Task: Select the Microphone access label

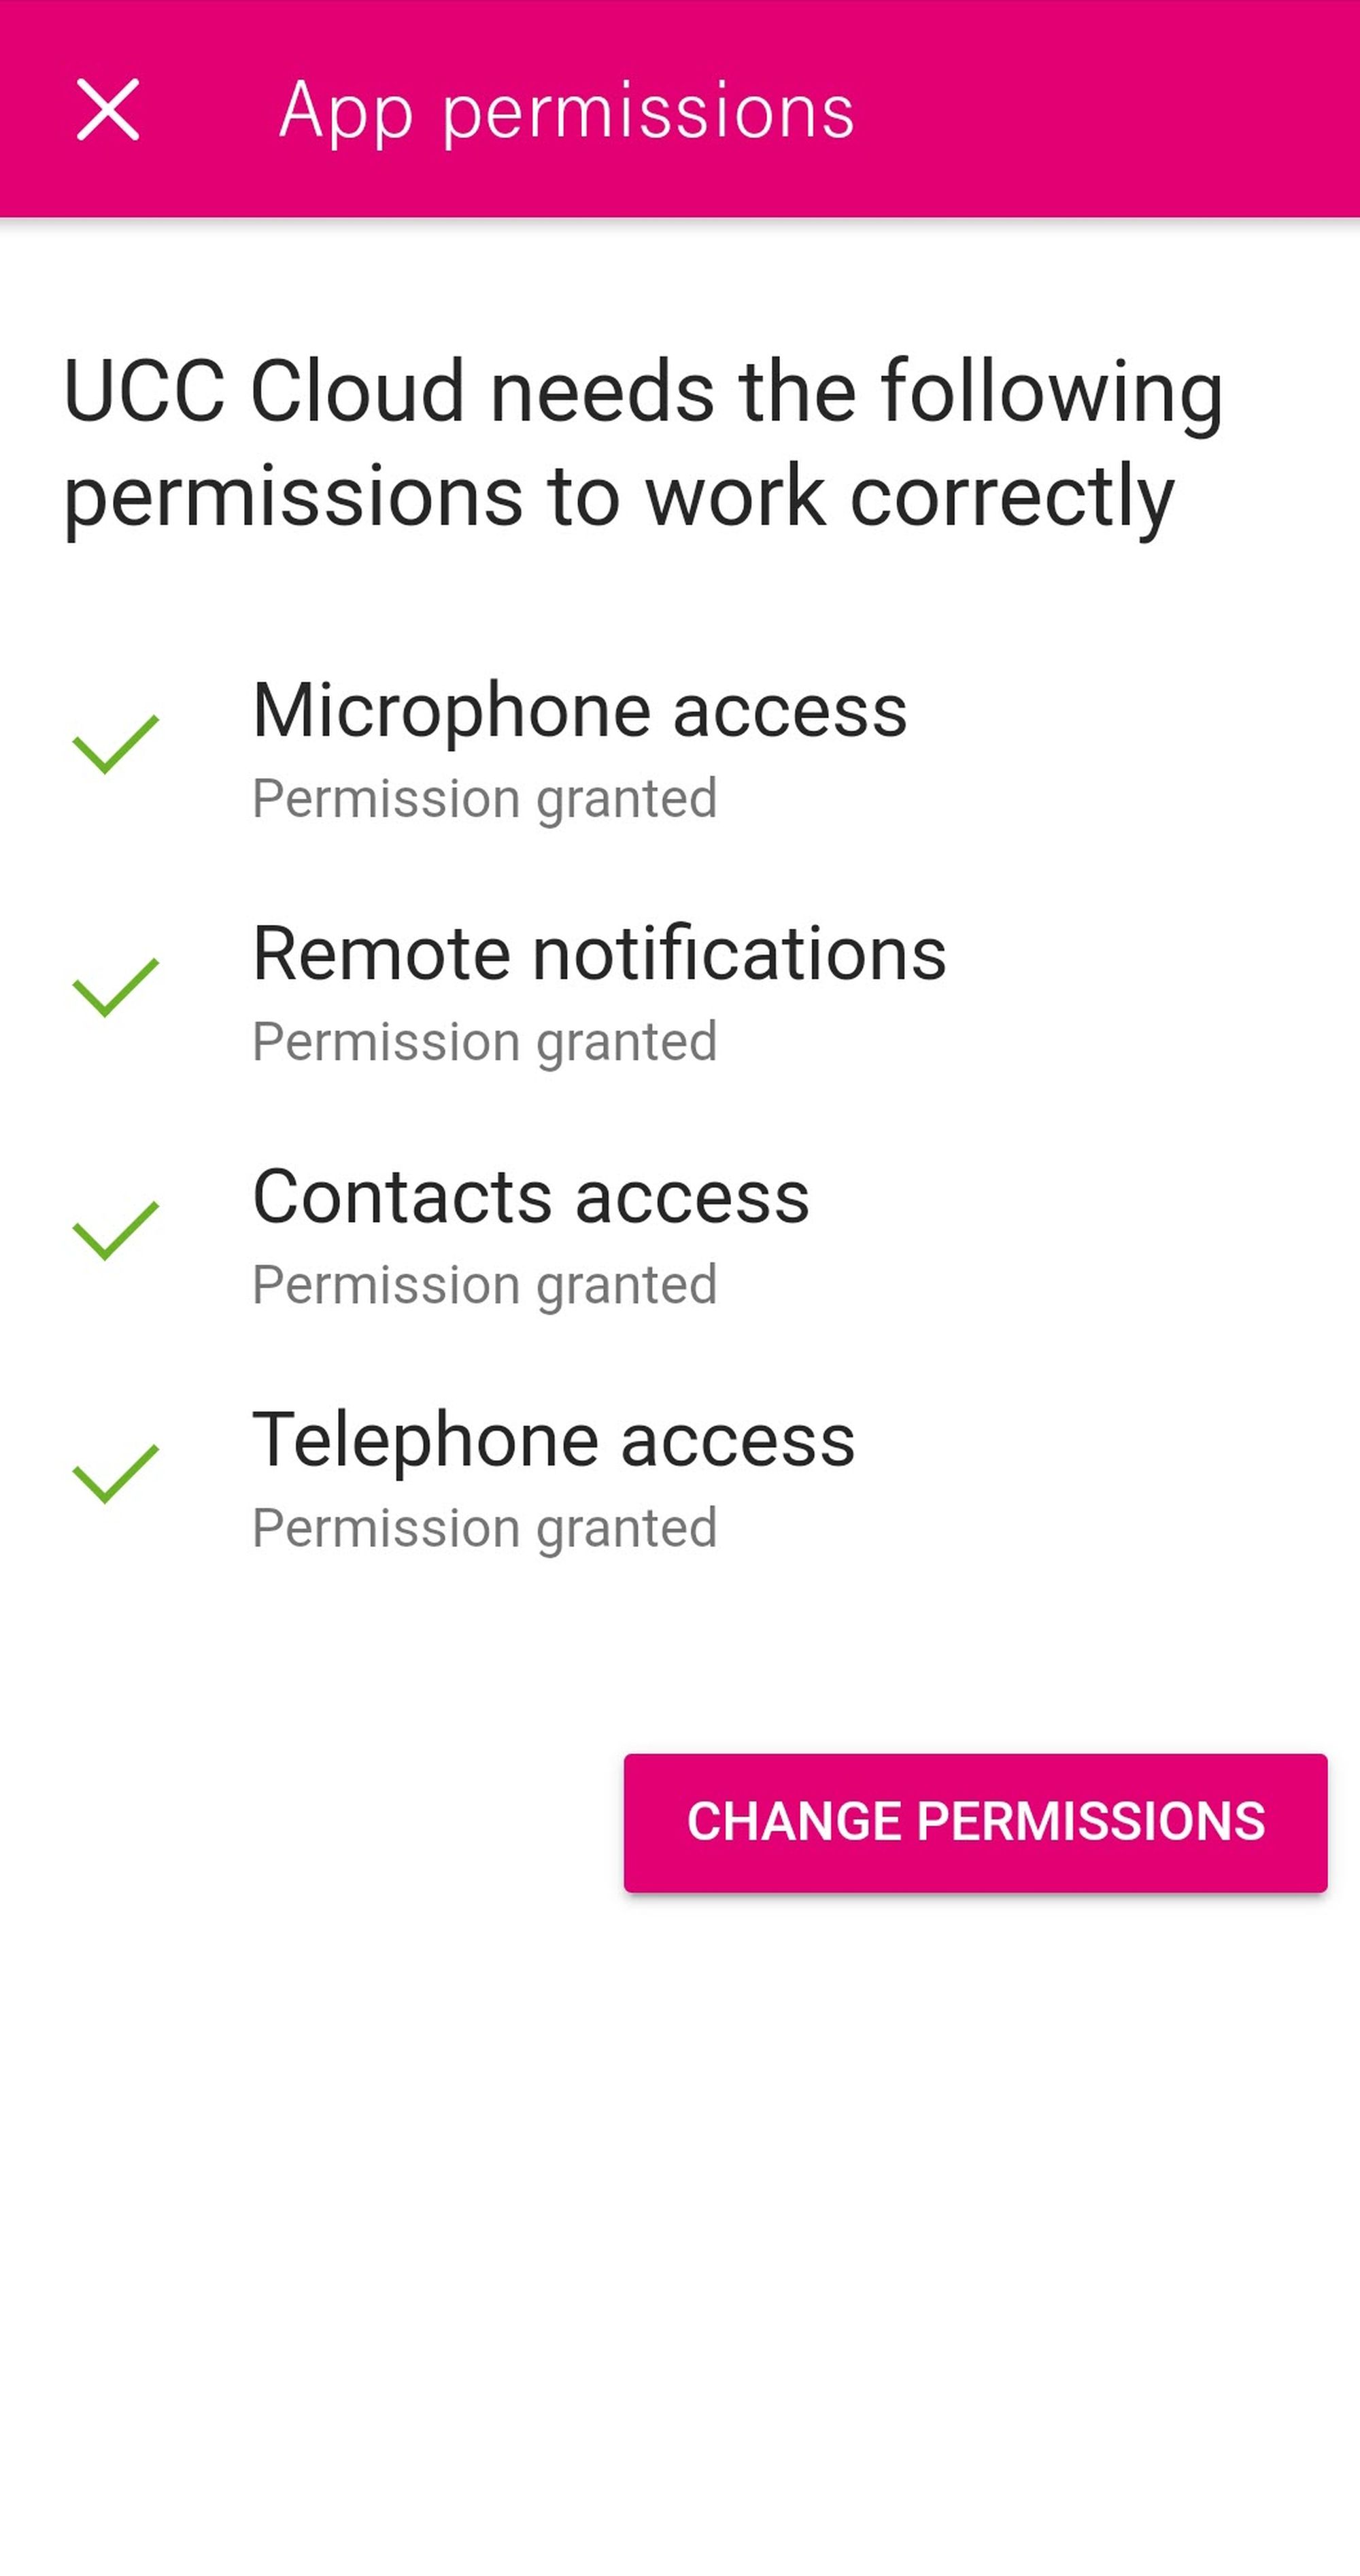Action: click(x=579, y=710)
